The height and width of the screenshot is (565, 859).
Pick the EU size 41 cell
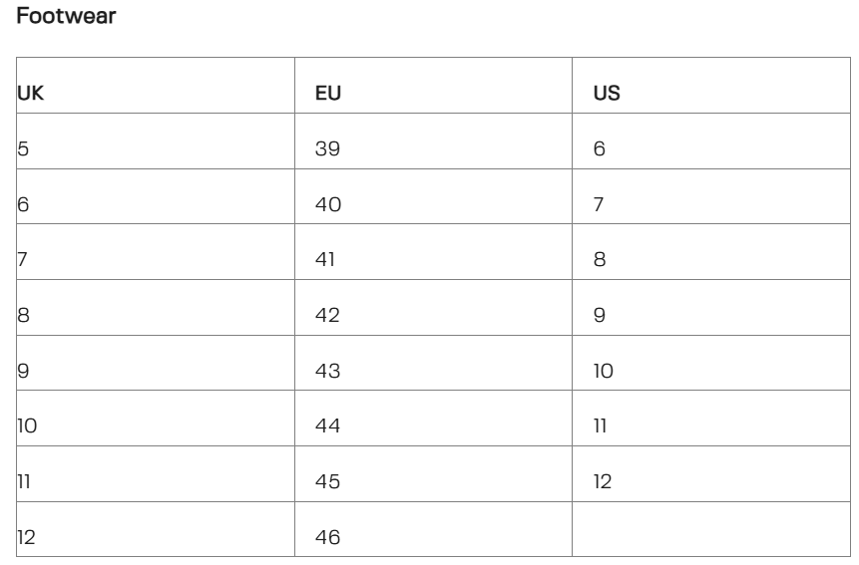[x=326, y=261]
